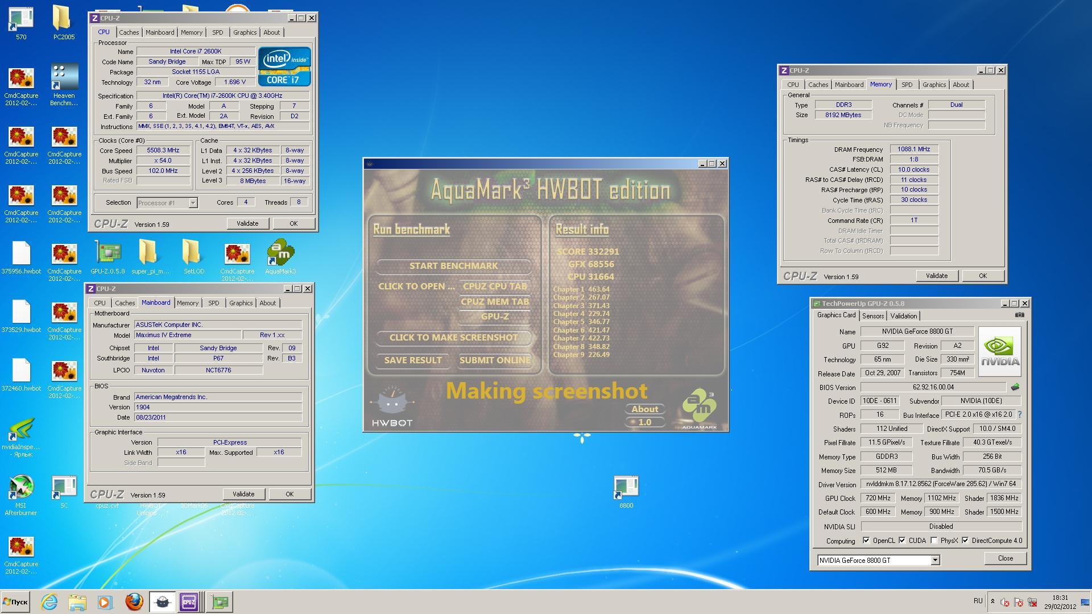1092x614 pixels.
Task: Toggle the PhysX checkbox
Action: pyautogui.click(x=934, y=540)
